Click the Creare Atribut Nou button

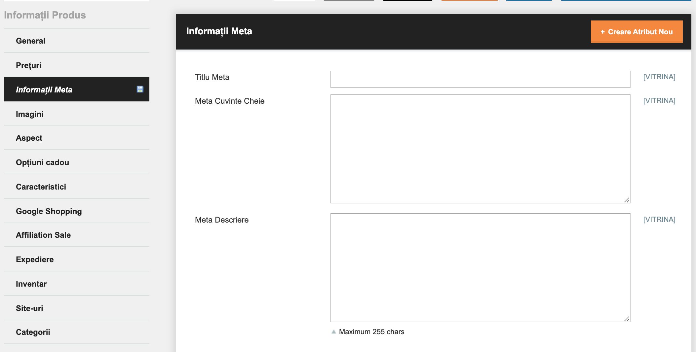pos(637,32)
